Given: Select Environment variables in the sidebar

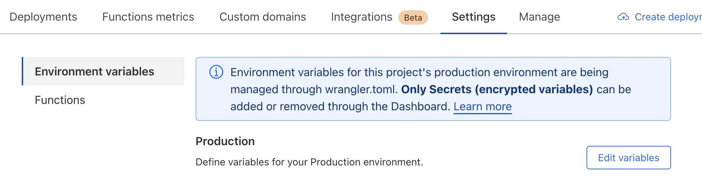Looking at the screenshot, I should click(94, 72).
